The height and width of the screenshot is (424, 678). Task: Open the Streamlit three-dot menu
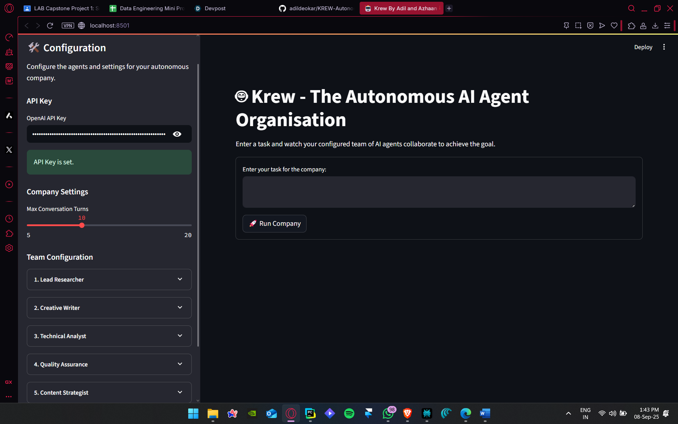[664, 47]
